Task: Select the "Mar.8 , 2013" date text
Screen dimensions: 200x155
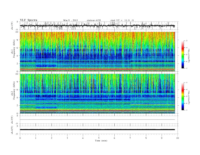Action: [x=70, y=20]
